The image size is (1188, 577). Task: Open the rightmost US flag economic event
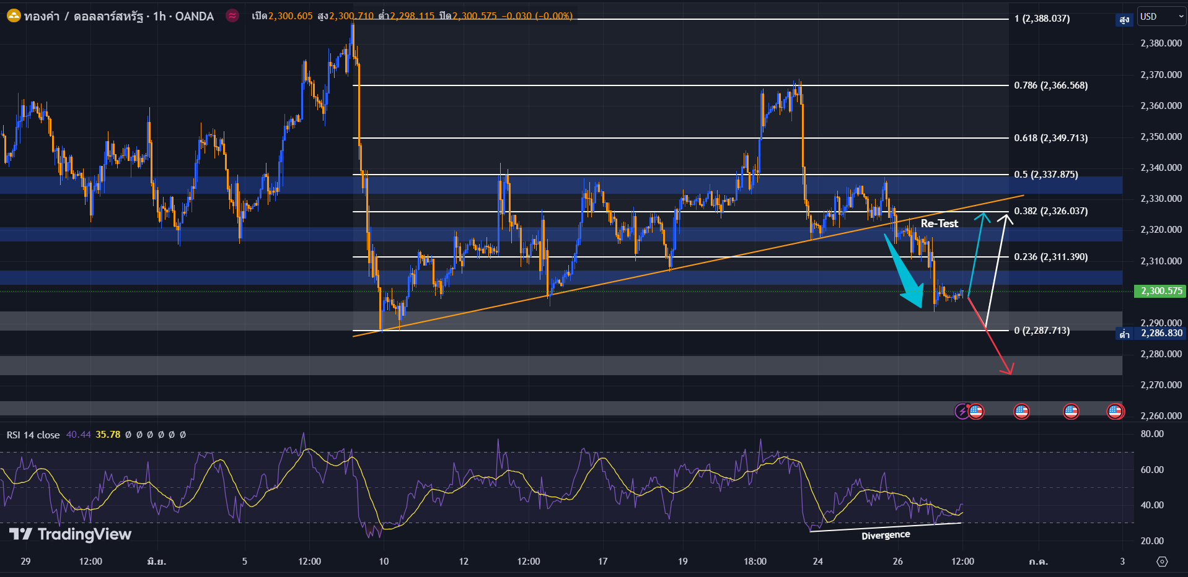pyautogui.click(x=1115, y=410)
